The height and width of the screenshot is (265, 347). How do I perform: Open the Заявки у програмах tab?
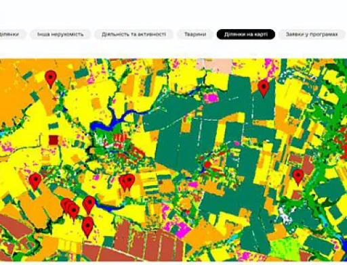312,34
